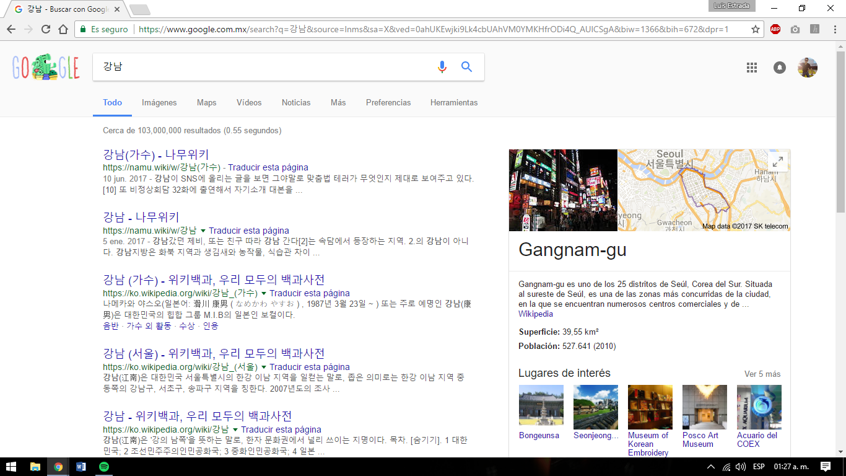Translate the namu.wiki/w/강남 result page
The height and width of the screenshot is (476, 846).
pyautogui.click(x=249, y=231)
